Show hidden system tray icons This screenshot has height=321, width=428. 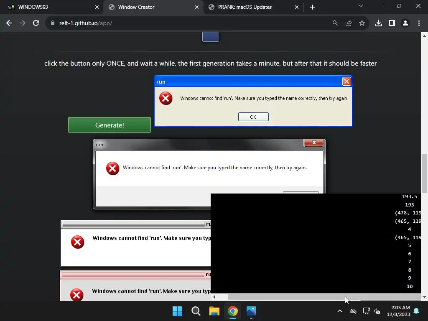(x=340, y=311)
